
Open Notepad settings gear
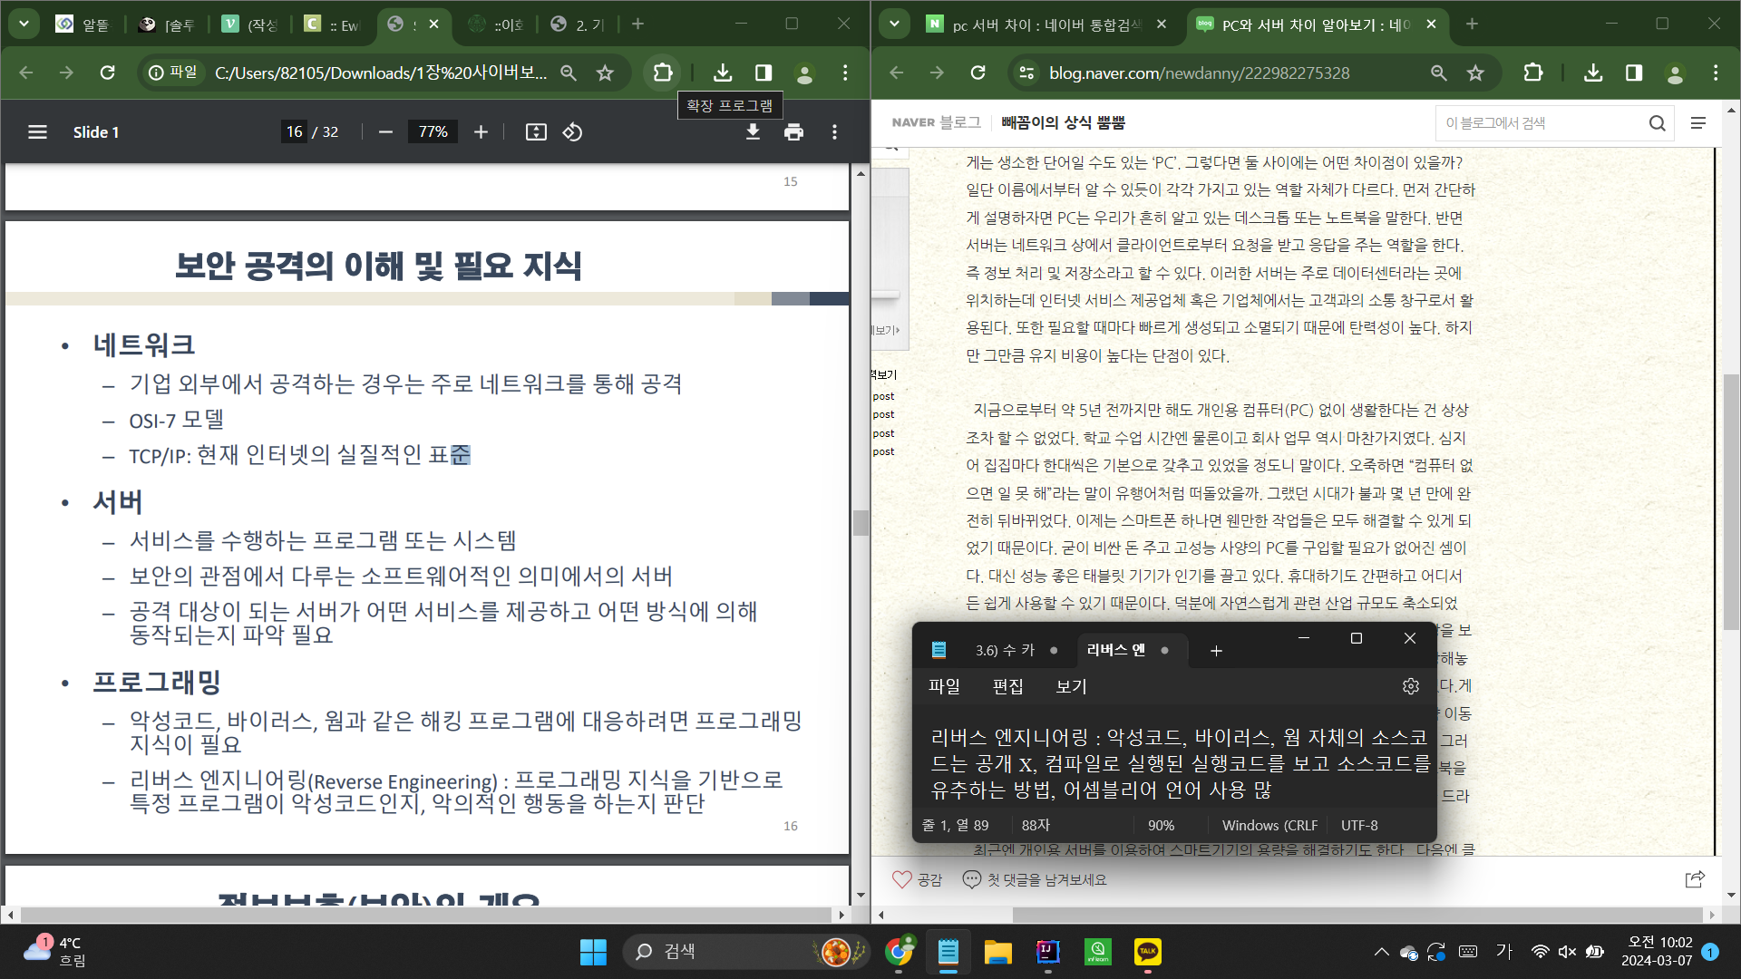click(x=1410, y=686)
